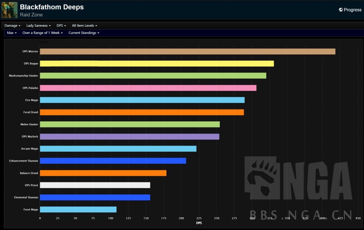
Task: Click the tan DPS Warrior bar
Action: click(188, 51)
